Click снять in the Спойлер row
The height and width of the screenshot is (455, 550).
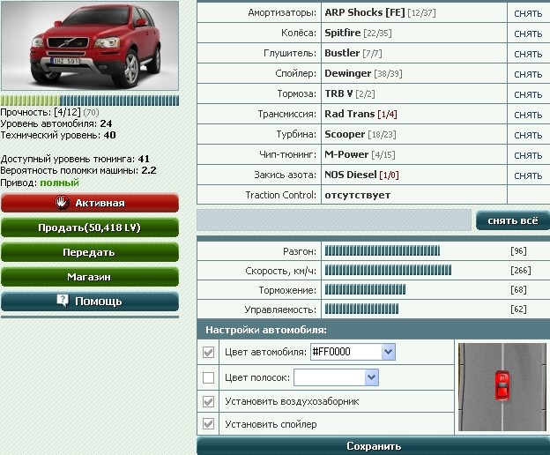click(528, 75)
